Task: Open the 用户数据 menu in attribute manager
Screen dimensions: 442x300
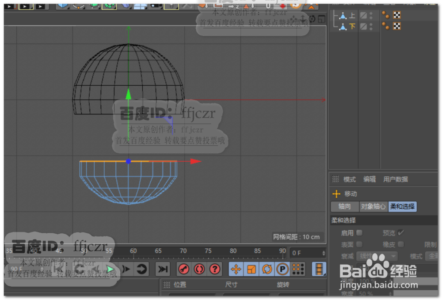Action: point(396,179)
